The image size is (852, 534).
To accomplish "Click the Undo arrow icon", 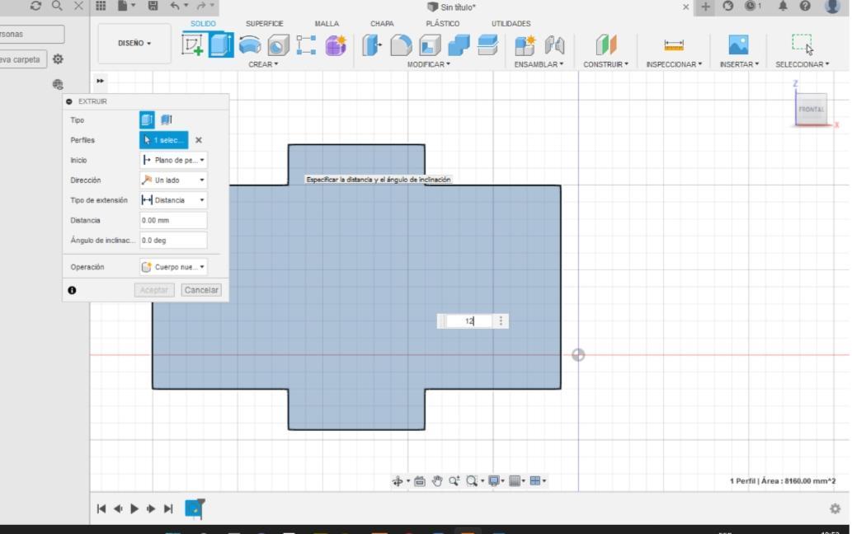I will [x=174, y=6].
